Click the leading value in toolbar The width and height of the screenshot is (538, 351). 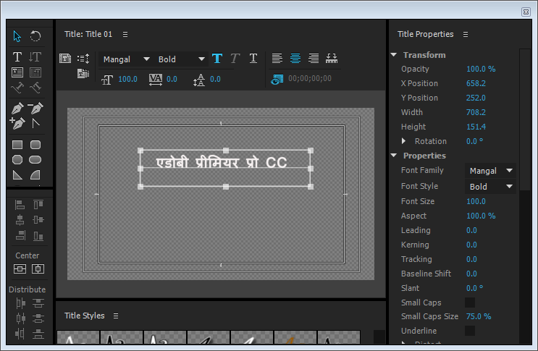[x=215, y=79]
